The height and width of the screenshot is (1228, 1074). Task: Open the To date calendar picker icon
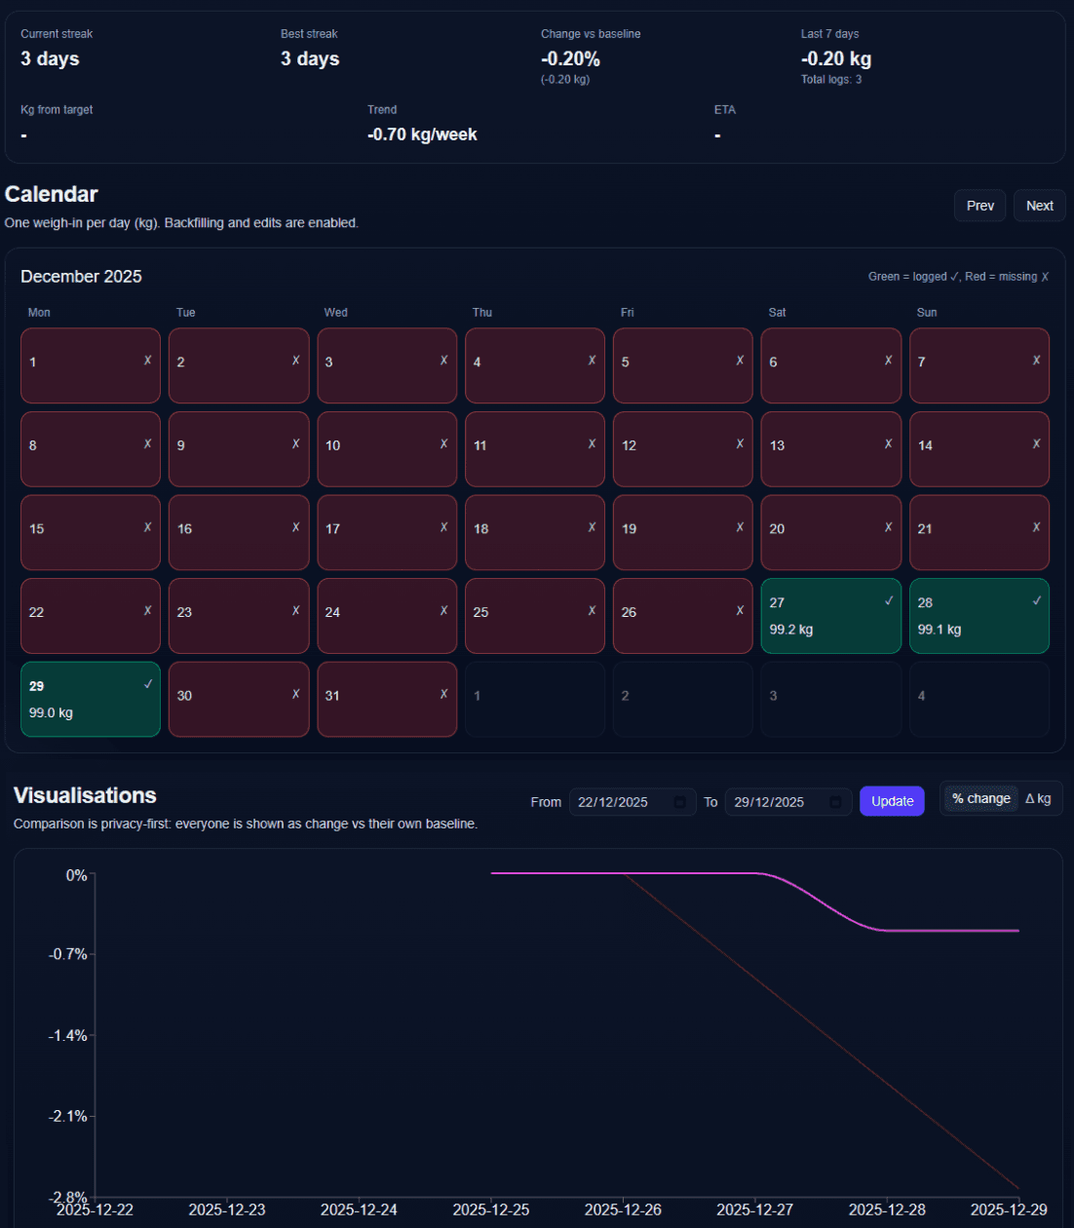[835, 802]
